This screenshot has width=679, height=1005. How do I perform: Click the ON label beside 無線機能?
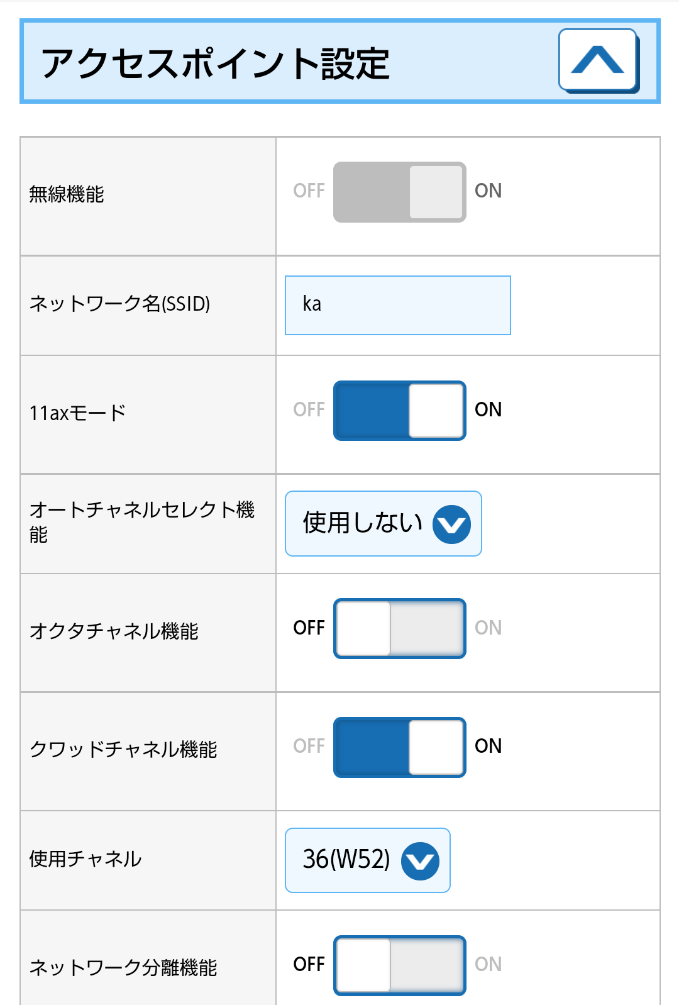pyautogui.click(x=488, y=191)
